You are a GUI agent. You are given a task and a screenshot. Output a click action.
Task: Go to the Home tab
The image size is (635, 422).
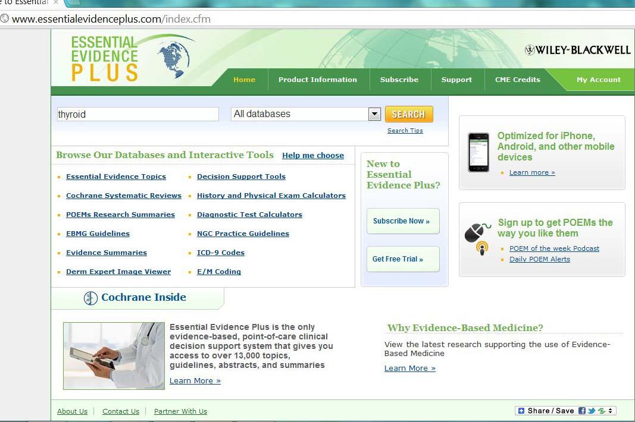coord(244,80)
